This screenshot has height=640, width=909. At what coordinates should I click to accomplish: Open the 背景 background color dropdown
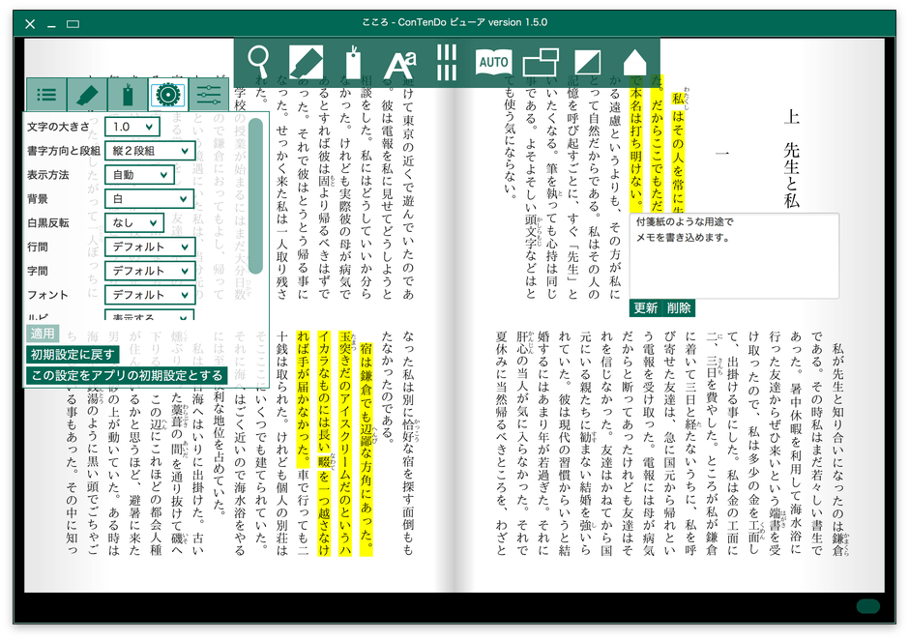(x=149, y=198)
